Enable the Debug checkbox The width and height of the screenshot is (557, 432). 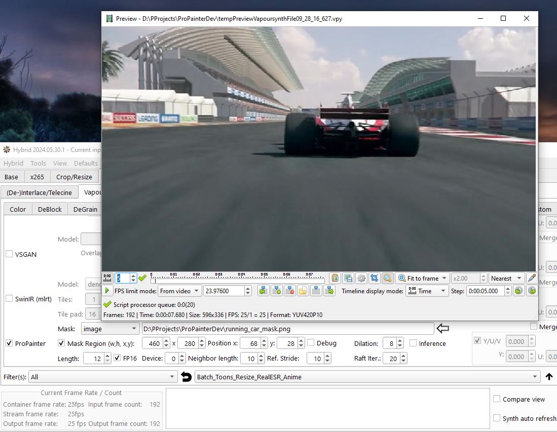coord(311,343)
